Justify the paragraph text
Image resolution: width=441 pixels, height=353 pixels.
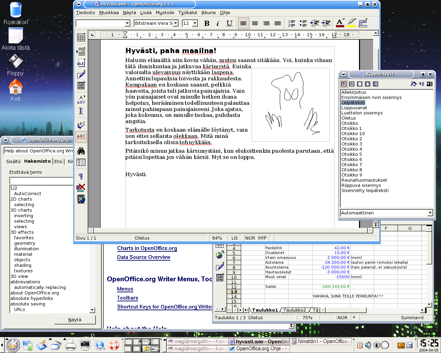click(x=278, y=23)
